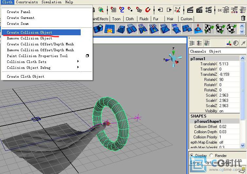Switch to the Hair shelf tab
This screenshot has width=247, height=174.
170,19
